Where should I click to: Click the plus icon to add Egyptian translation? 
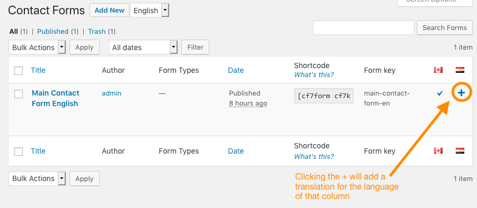[462, 93]
